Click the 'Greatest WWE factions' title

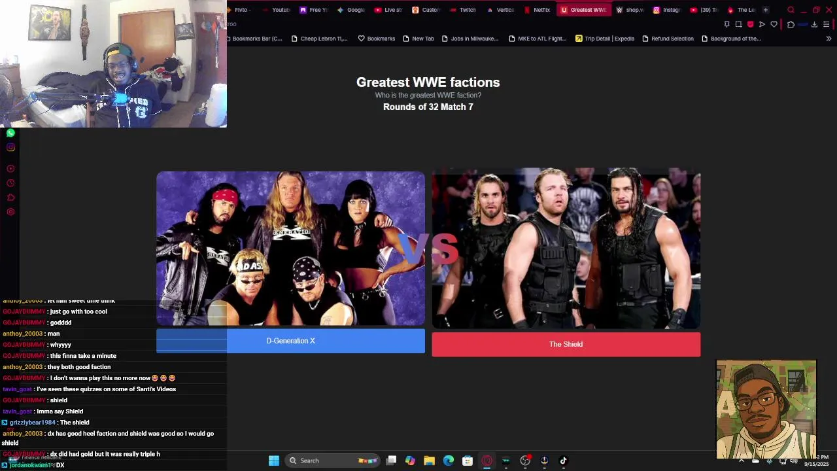pos(428,82)
